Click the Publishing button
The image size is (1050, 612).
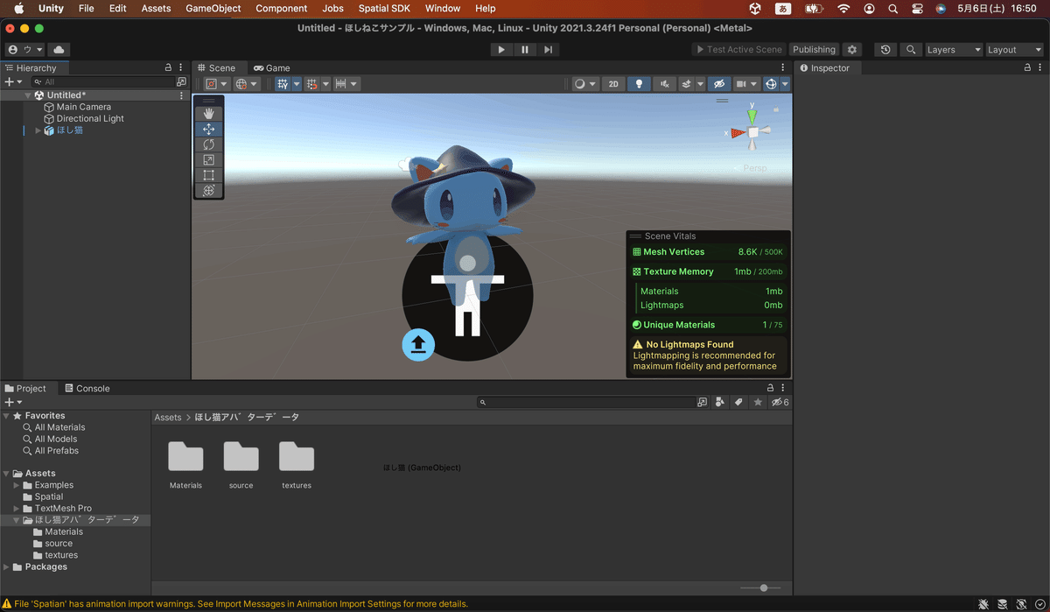[815, 50]
